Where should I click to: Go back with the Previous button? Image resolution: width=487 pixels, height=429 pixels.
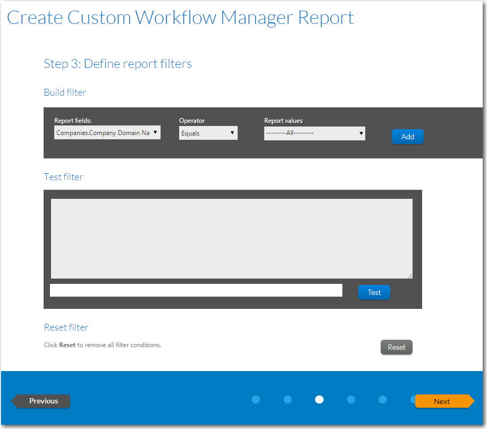click(43, 401)
